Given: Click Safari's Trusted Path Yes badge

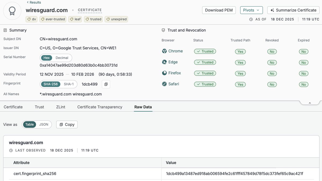Looking at the screenshot, I should tap(240, 85).
